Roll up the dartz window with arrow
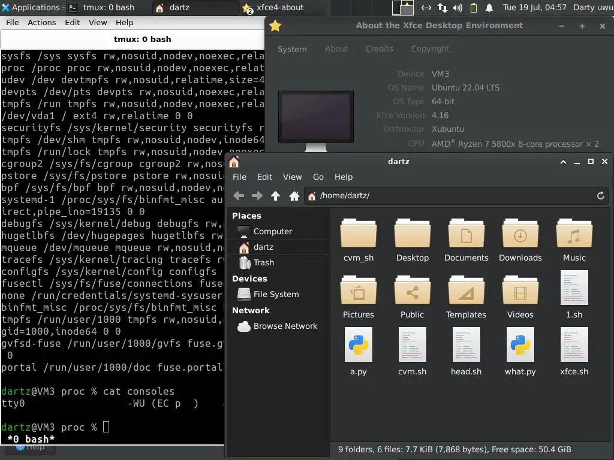 [563, 162]
